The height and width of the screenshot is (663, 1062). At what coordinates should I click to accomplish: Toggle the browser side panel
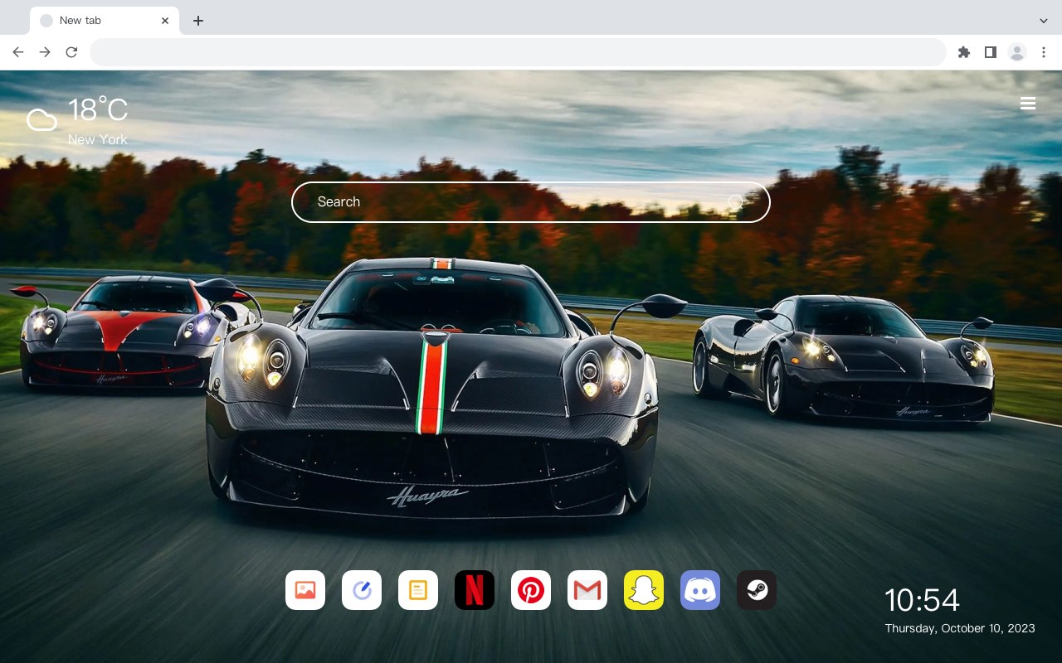[x=990, y=52]
